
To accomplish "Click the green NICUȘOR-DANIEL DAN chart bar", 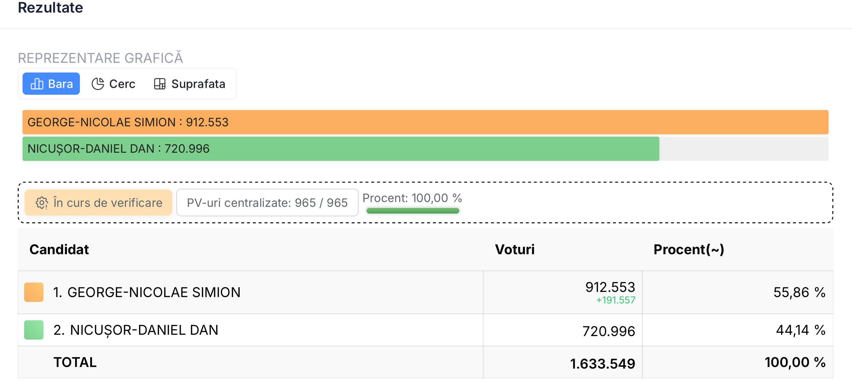I will point(341,149).
